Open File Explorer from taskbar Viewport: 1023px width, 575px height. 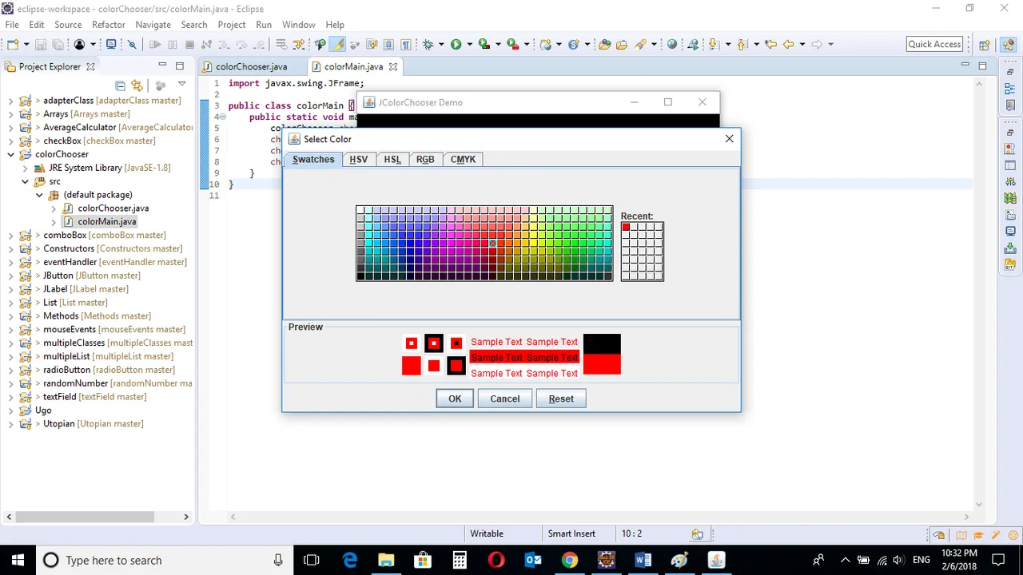(x=386, y=560)
